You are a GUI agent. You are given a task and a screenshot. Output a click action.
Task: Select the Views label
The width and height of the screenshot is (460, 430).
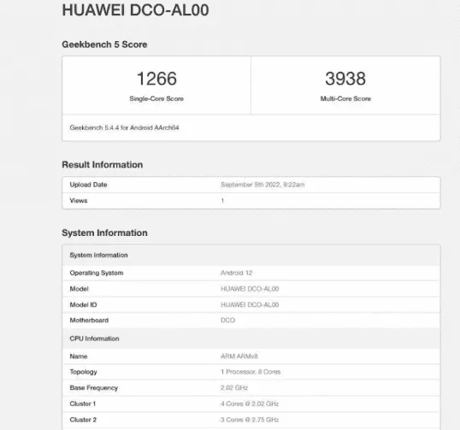[79, 201]
